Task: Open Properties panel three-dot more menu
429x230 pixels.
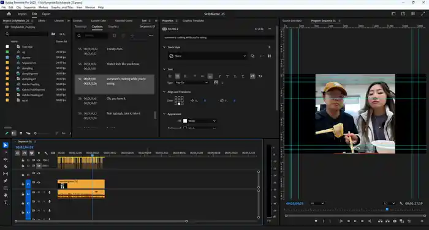Action: [270, 29]
